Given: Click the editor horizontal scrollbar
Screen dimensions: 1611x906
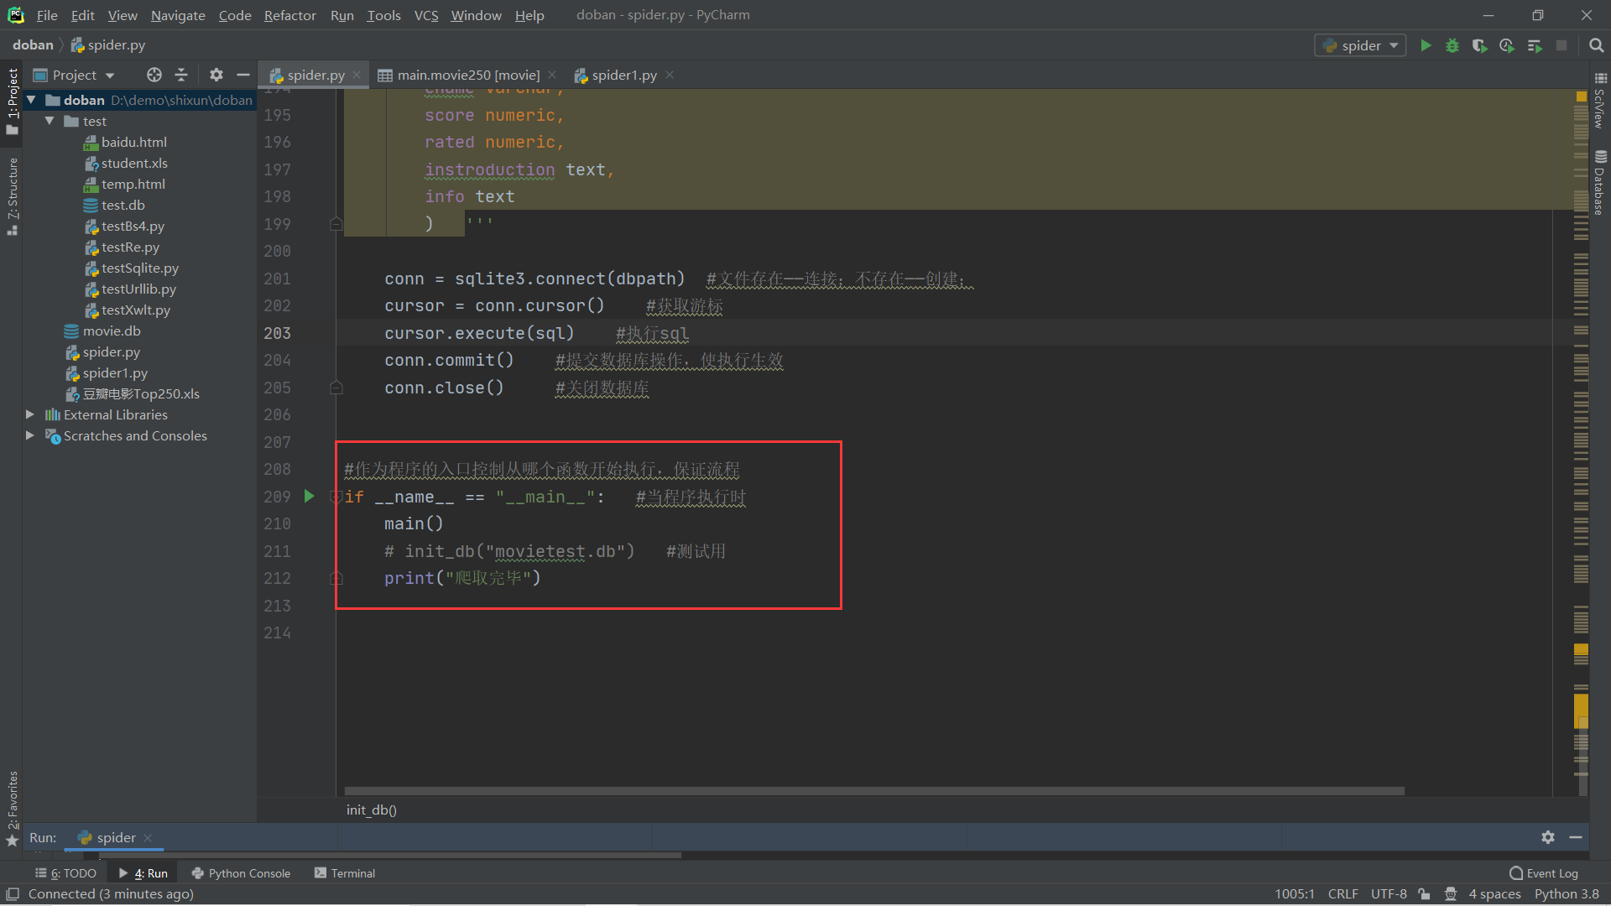Looking at the screenshot, I should (873, 791).
